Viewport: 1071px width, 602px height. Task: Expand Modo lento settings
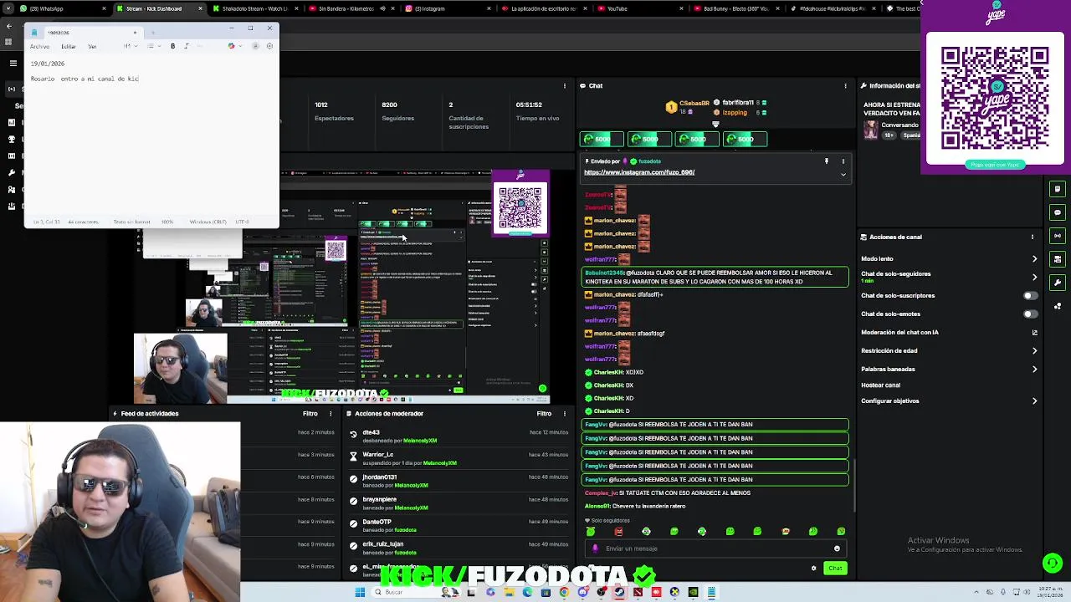pos(1034,258)
